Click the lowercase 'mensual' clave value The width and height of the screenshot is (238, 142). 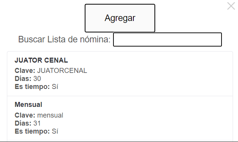click(50, 115)
